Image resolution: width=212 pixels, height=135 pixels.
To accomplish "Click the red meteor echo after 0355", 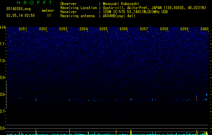I will (x=116, y=100).
